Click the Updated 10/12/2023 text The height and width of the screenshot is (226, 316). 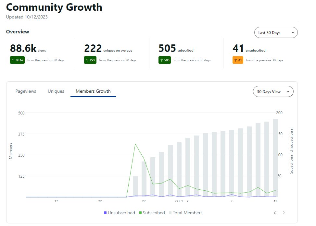[27, 17]
